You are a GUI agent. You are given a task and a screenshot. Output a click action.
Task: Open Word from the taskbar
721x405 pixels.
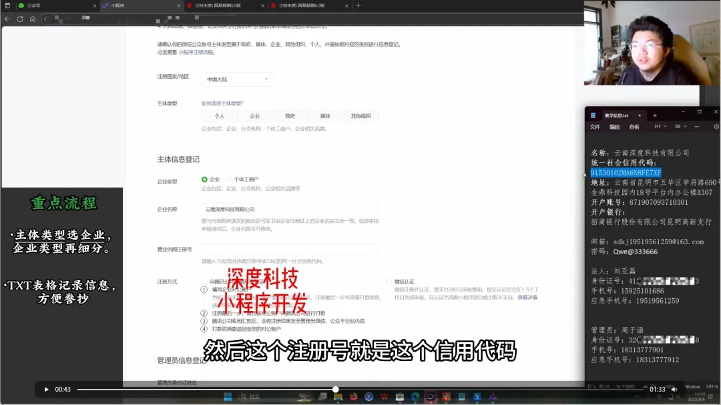(384, 397)
